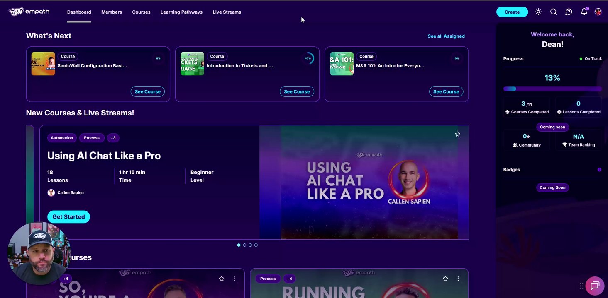Open the help chat bubble icon

(569, 12)
